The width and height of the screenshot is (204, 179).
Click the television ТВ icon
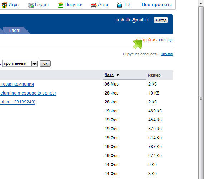click(x=120, y=5)
